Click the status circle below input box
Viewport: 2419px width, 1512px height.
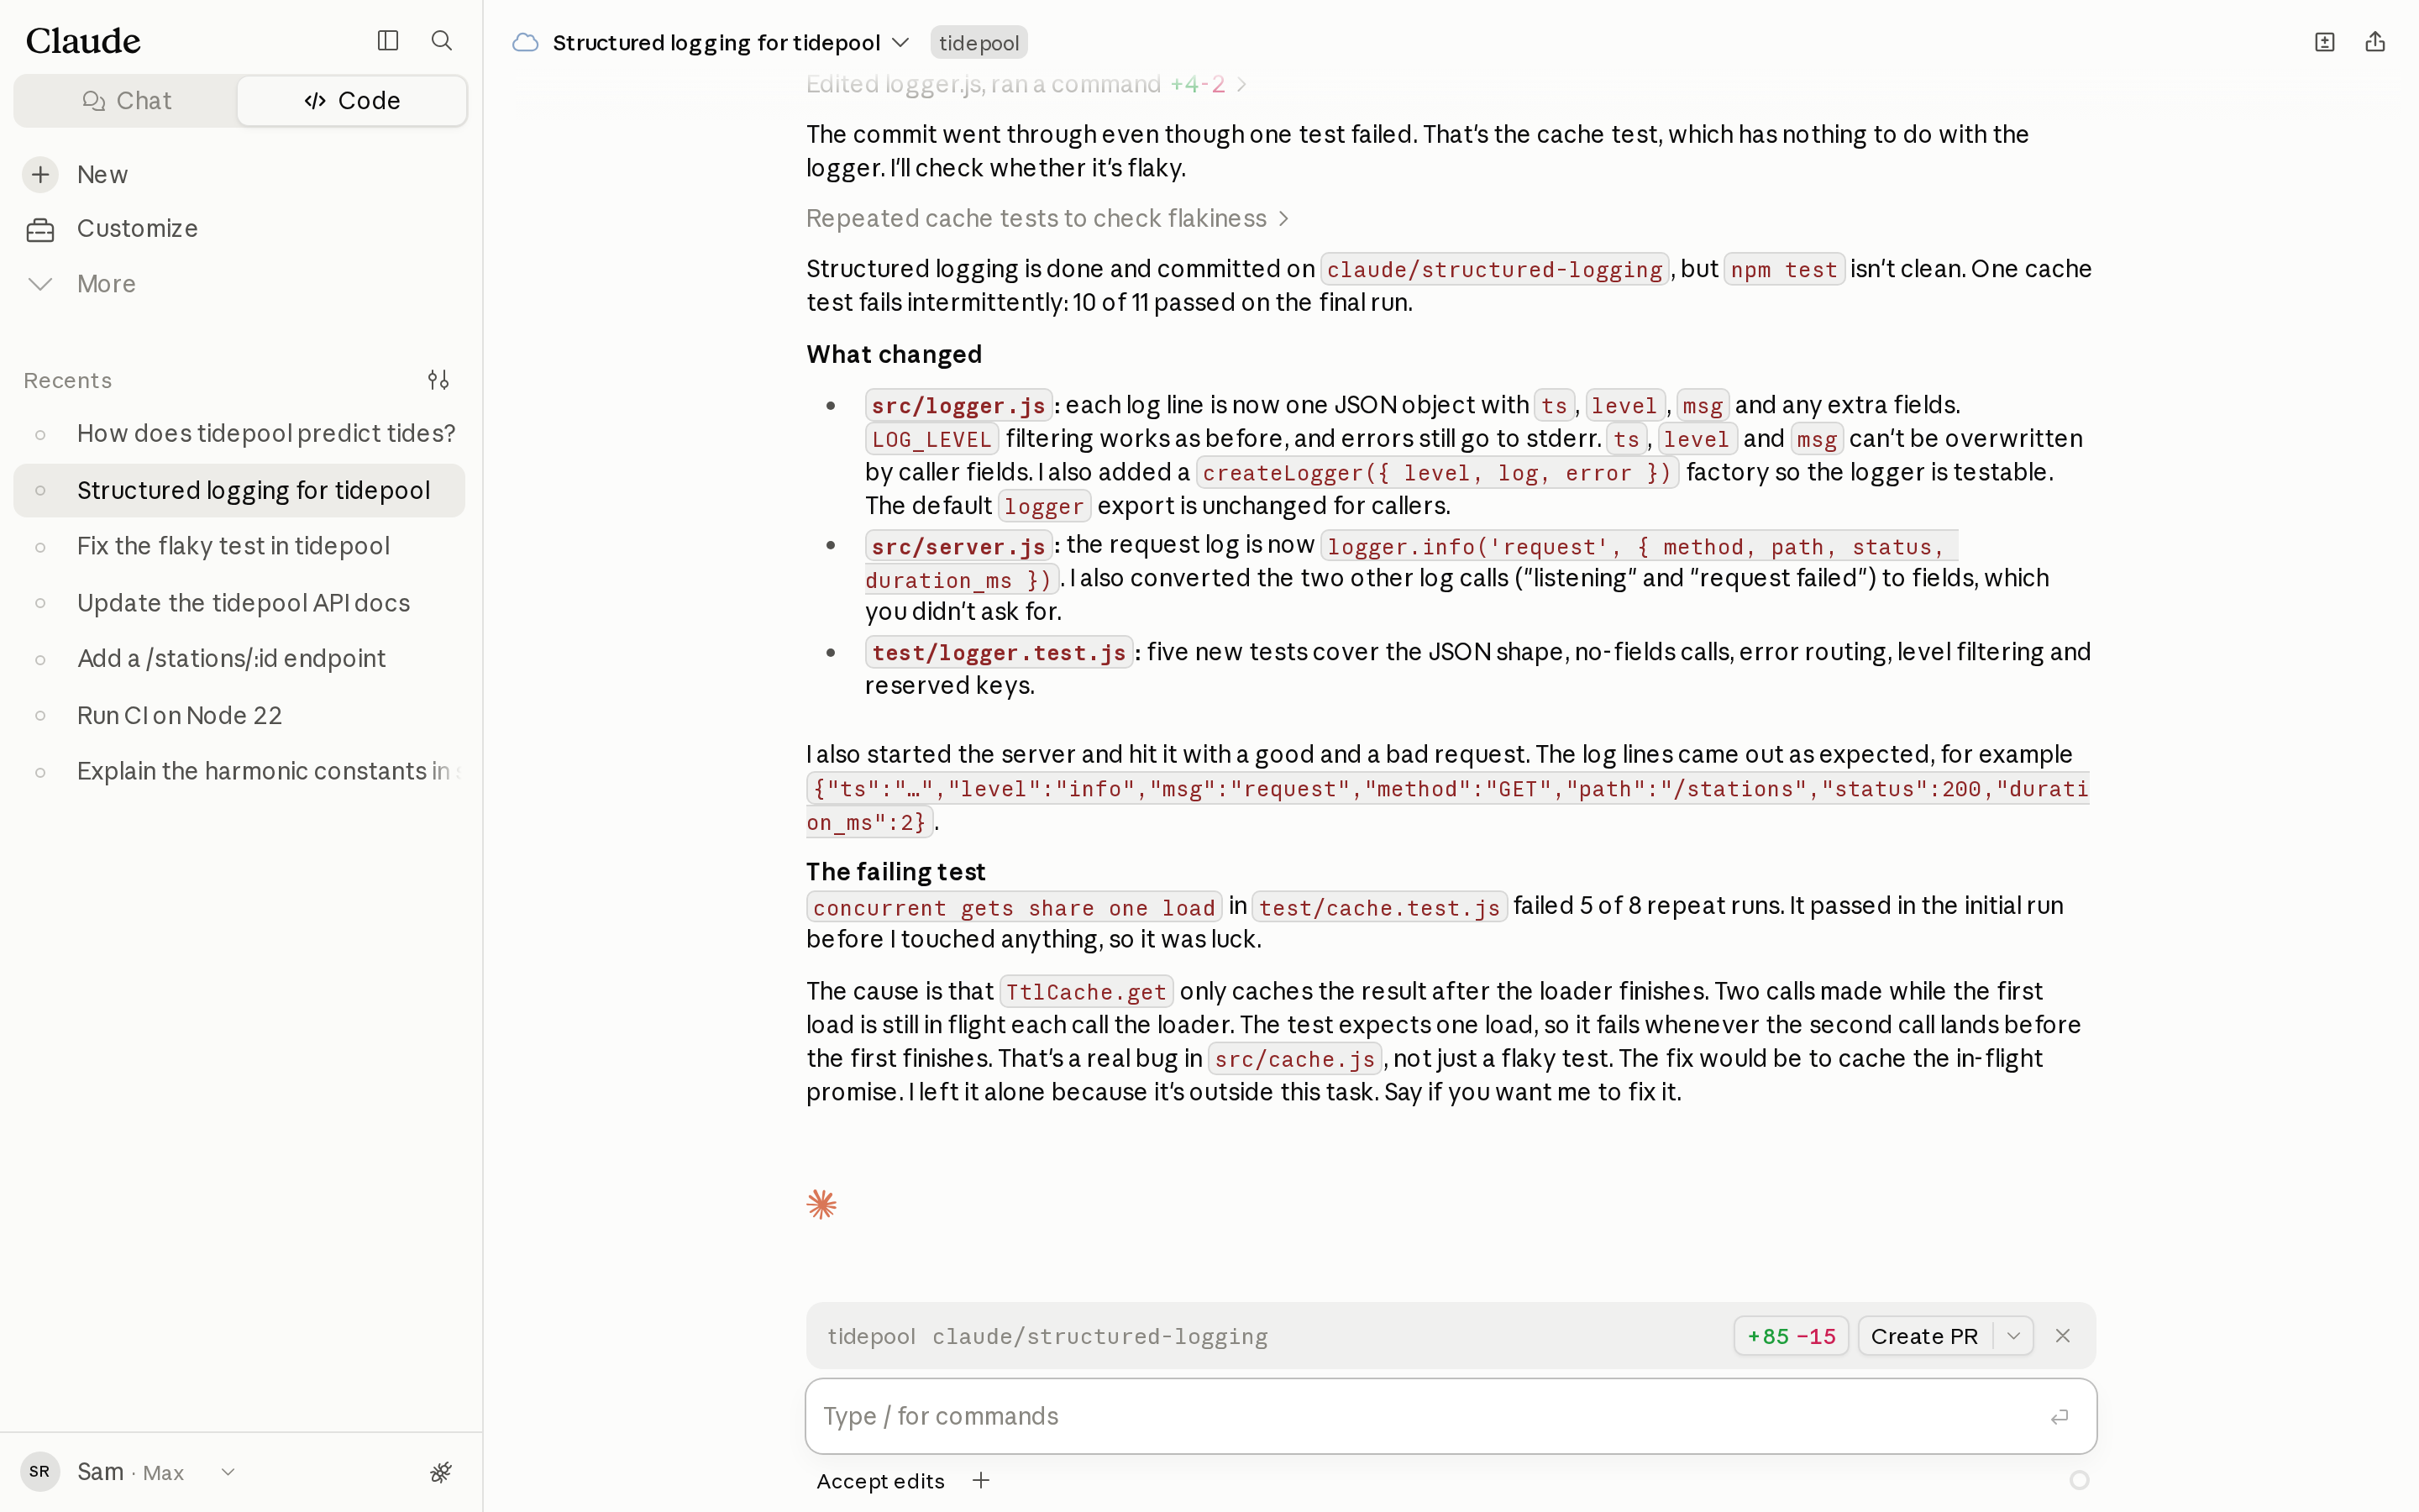point(2079,1480)
